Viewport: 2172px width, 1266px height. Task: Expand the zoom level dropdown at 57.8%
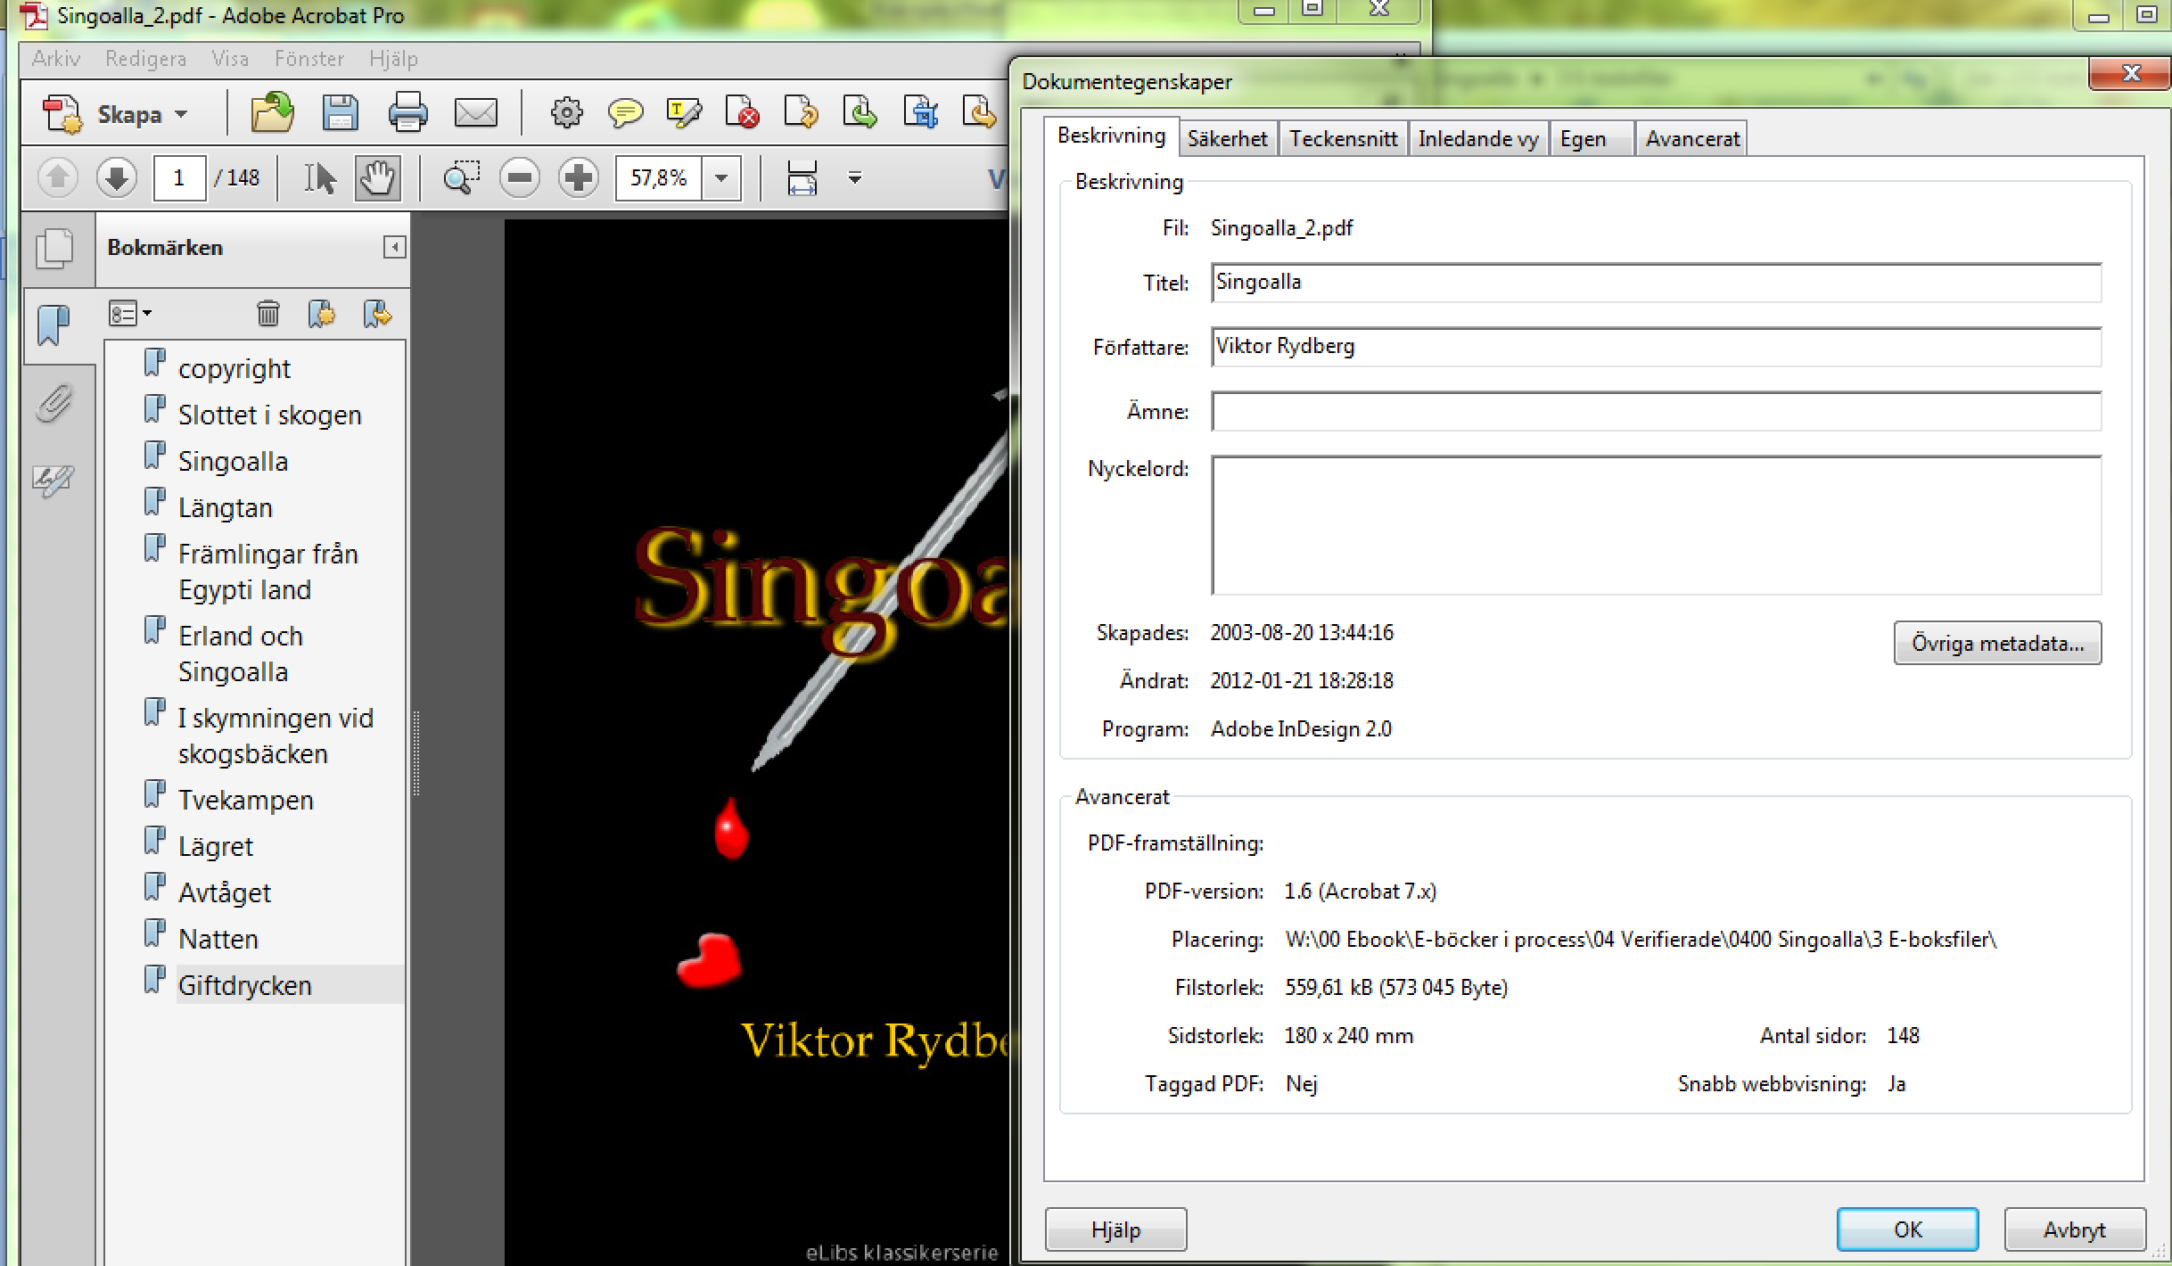(723, 179)
